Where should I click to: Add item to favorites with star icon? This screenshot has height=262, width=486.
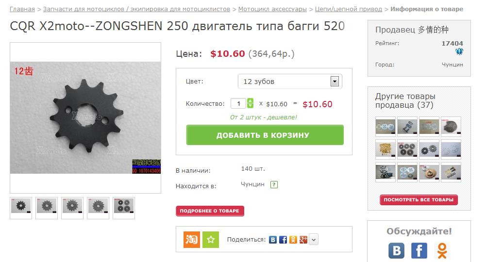(x=211, y=239)
